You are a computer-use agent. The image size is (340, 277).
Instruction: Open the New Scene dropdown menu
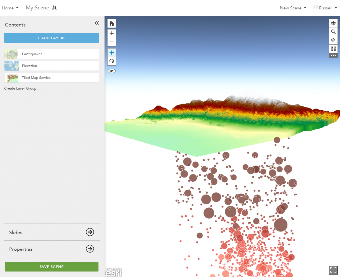point(293,8)
